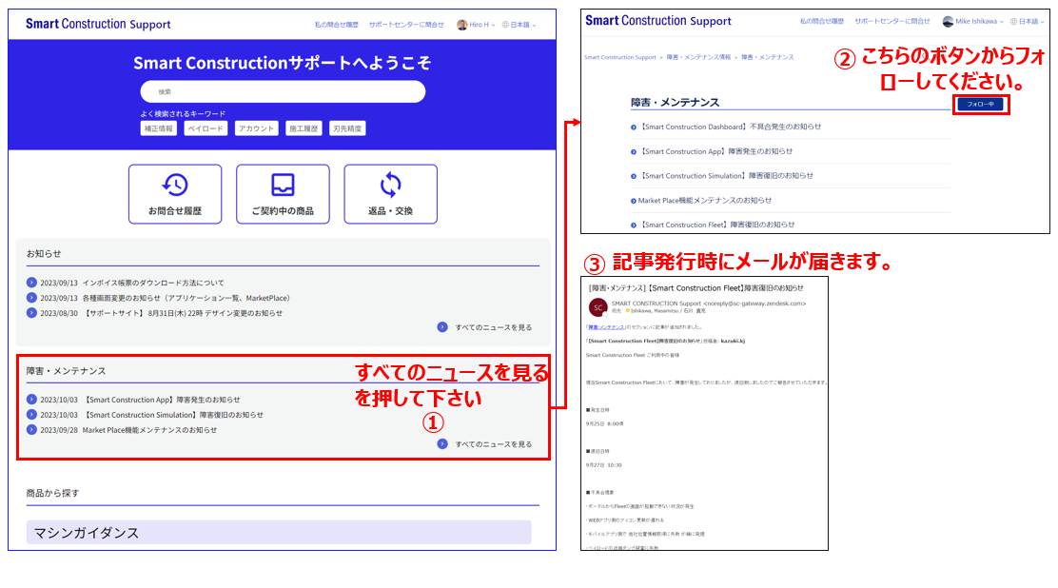
Task: Click the arrow bullet beside 各種画面変更のお知らせ
Action: pyautogui.click(x=31, y=297)
